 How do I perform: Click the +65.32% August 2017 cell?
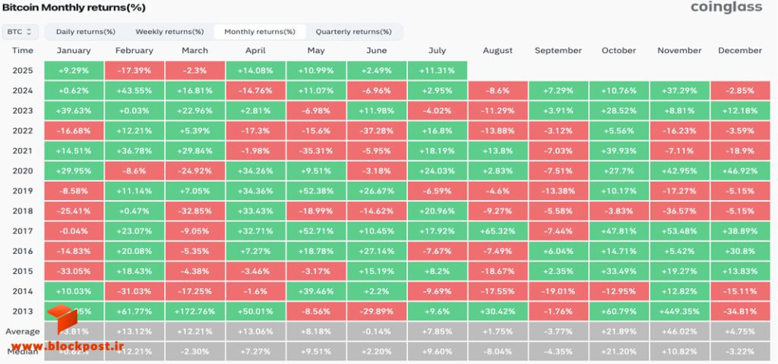[498, 231]
